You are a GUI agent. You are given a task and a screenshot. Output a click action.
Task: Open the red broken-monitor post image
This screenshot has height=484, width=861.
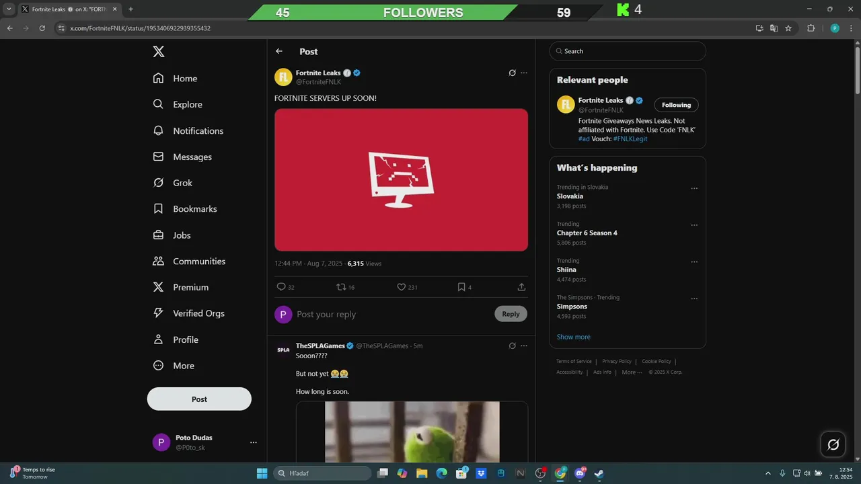401,179
